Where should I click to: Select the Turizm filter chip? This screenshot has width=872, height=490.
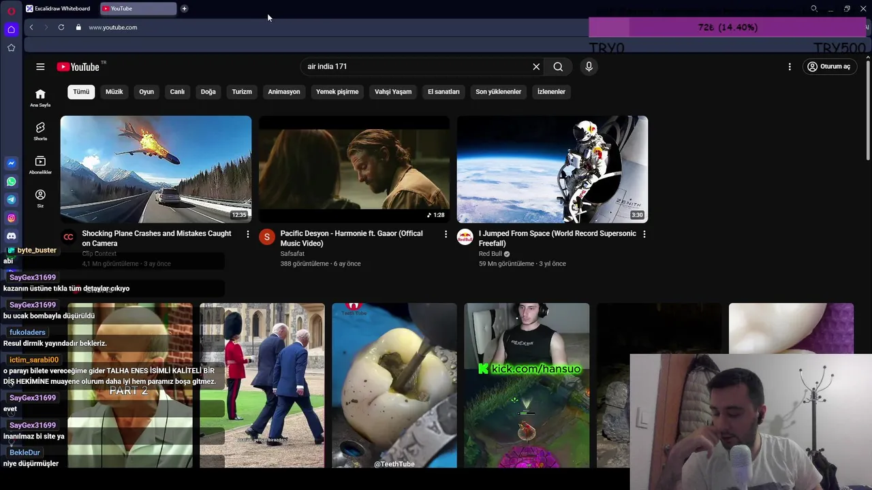click(242, 92)
